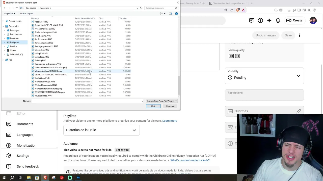
Task: Toggle the preview pane icon in dialog
Action: [x=170, y=14]
